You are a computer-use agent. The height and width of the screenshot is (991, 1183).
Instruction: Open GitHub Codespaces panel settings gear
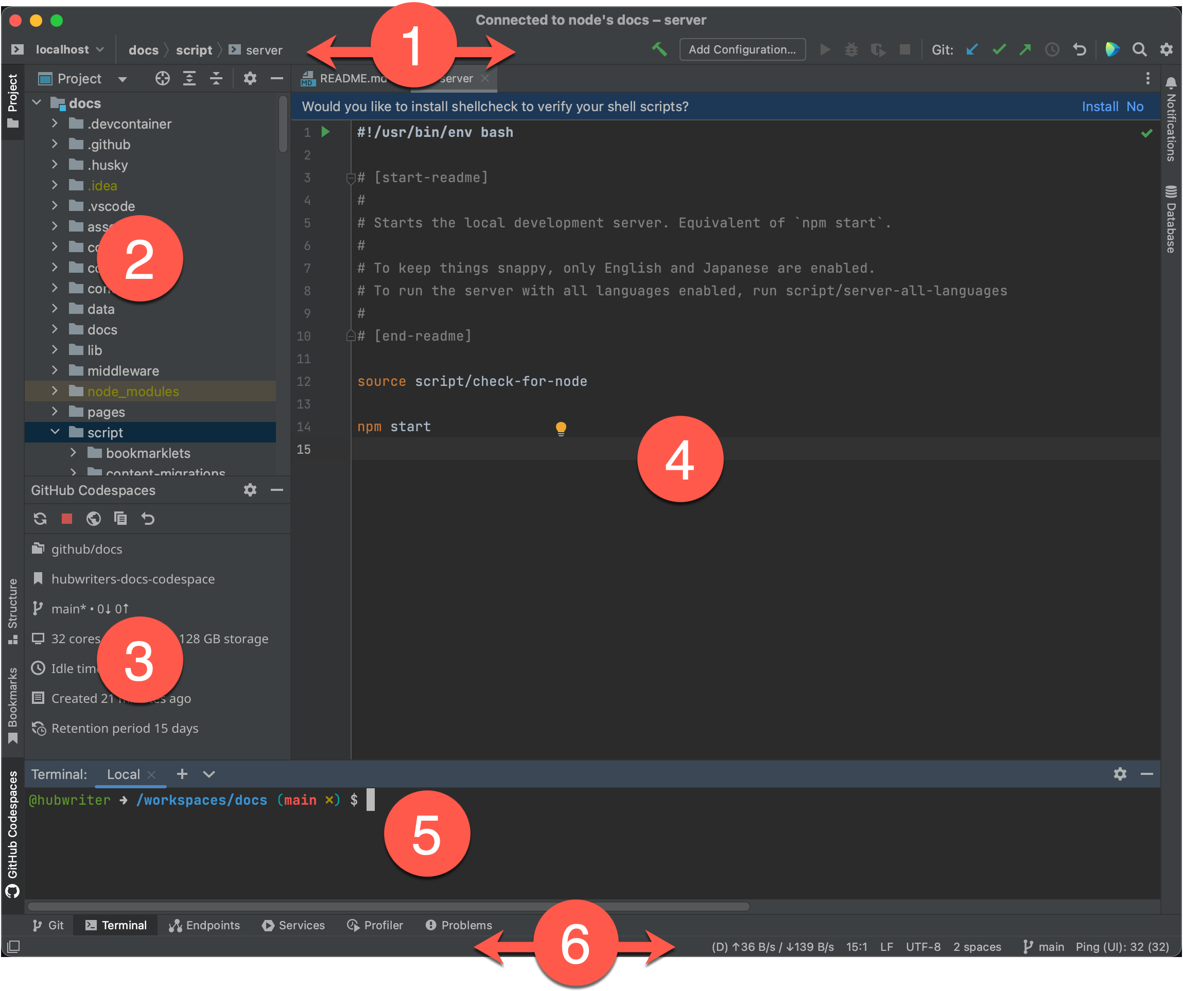click(x=250, y=490)
